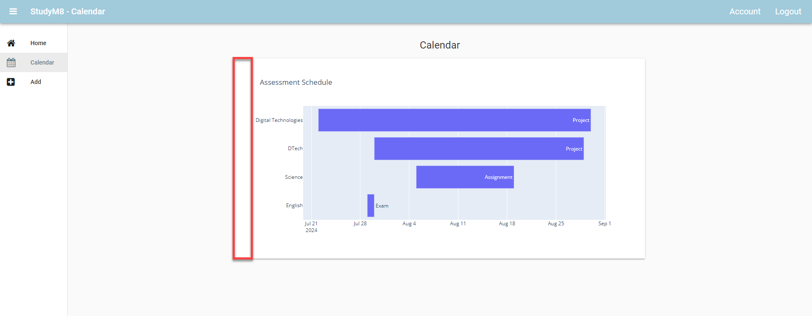The image size is (812, 316).
Task: Open the hamburger menu icon
Action: tap(13, 11)
